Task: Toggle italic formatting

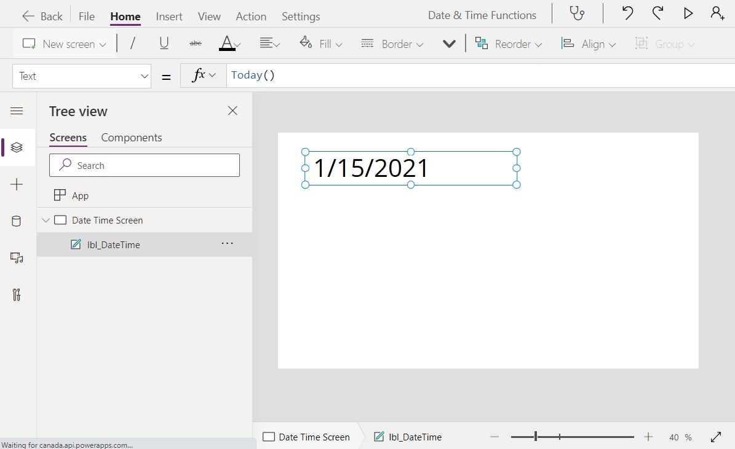Action: tap(134, 43)
